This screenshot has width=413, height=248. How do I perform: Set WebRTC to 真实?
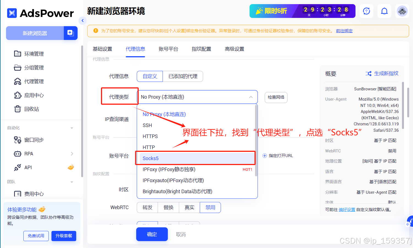[189, 207]
